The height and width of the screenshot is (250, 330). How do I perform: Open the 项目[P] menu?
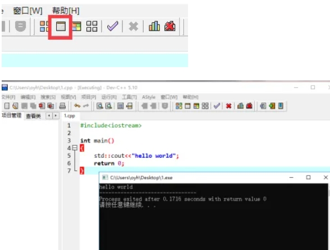point(89,97)
